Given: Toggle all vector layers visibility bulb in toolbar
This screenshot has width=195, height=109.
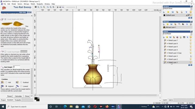Looking at the screenshot, I should (x=191, y=12).
